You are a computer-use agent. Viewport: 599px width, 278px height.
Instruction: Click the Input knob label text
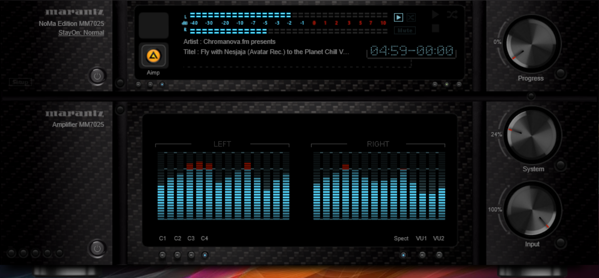[x=532, y=244]
